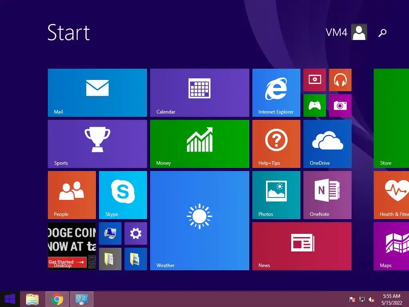The image size is (409, 307).
Task: Open the Pictures folder tile
Action: coord(136,259)
